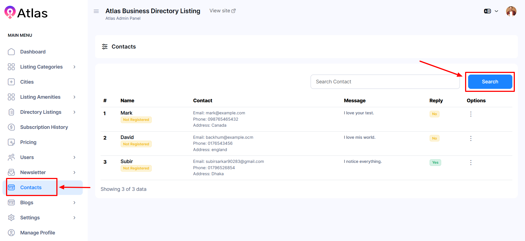Viewport: 525px width, 241px height.
Task: Click the Atlas logo
Action: coord(26,13)
